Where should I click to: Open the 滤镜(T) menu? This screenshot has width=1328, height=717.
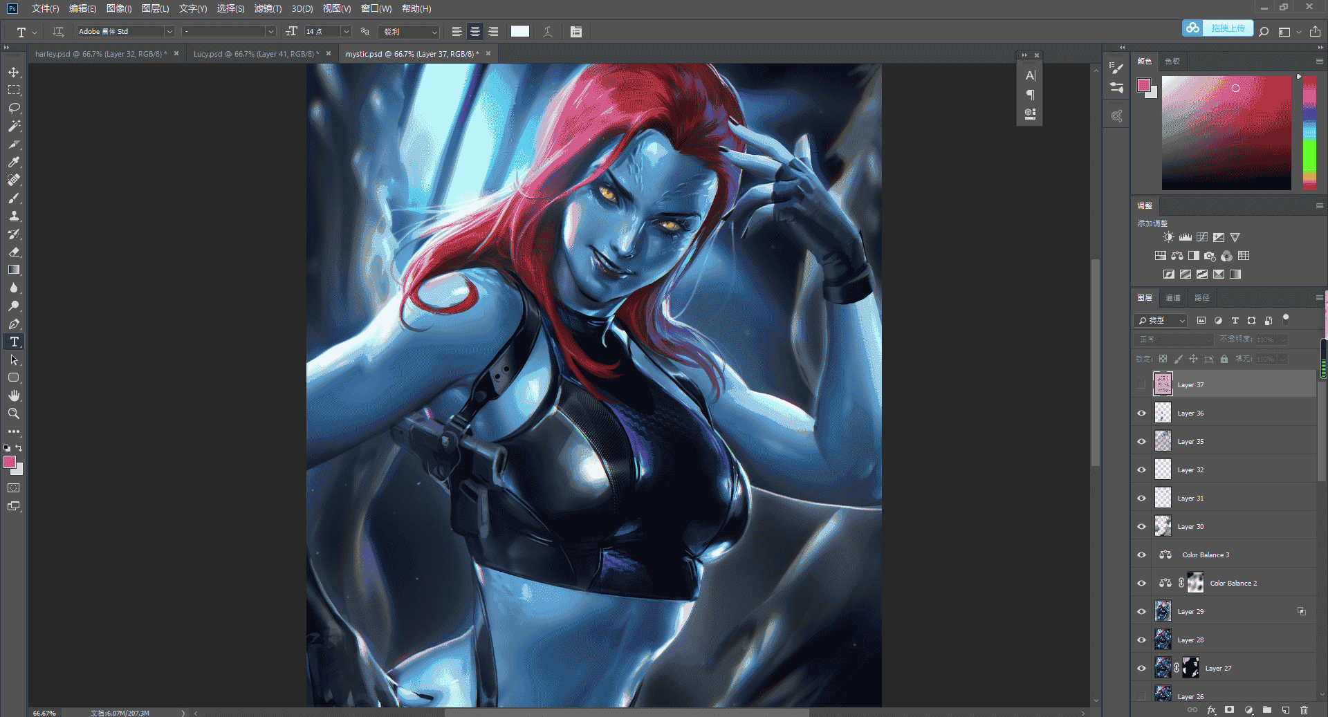pos(268,8)
